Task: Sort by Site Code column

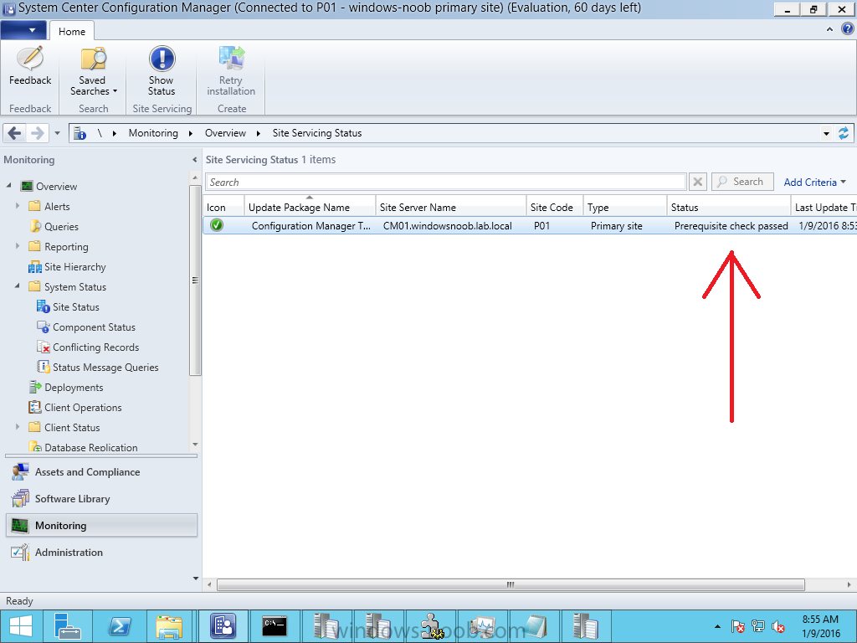Action: coord(555,208)
